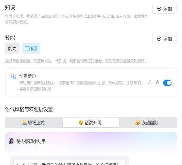Choose the 活泼开朗 tone option
The image size is (182, 165).
[x=91, y=123]
